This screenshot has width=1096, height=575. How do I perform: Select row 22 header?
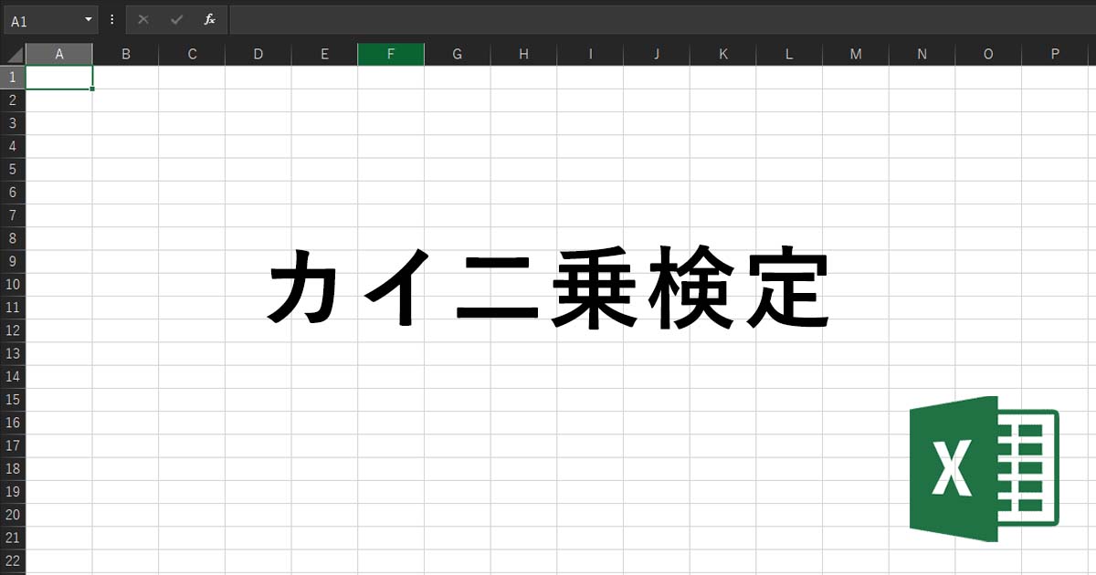click(x=13, y=560)
